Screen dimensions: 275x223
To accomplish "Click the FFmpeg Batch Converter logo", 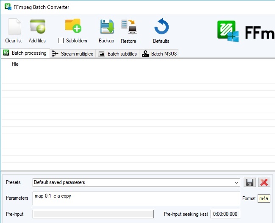I will click(x=228, y=31).
